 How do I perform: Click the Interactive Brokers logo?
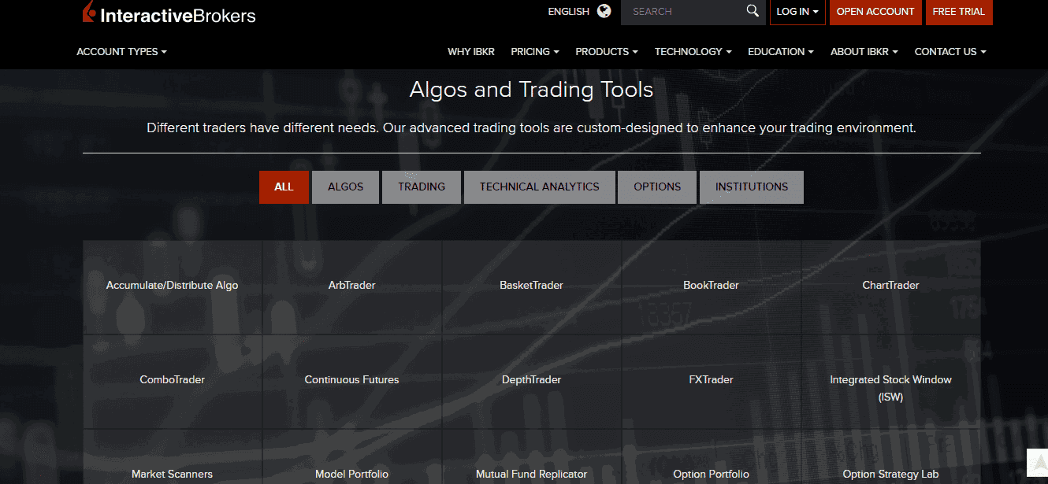(x=169, y=13)
